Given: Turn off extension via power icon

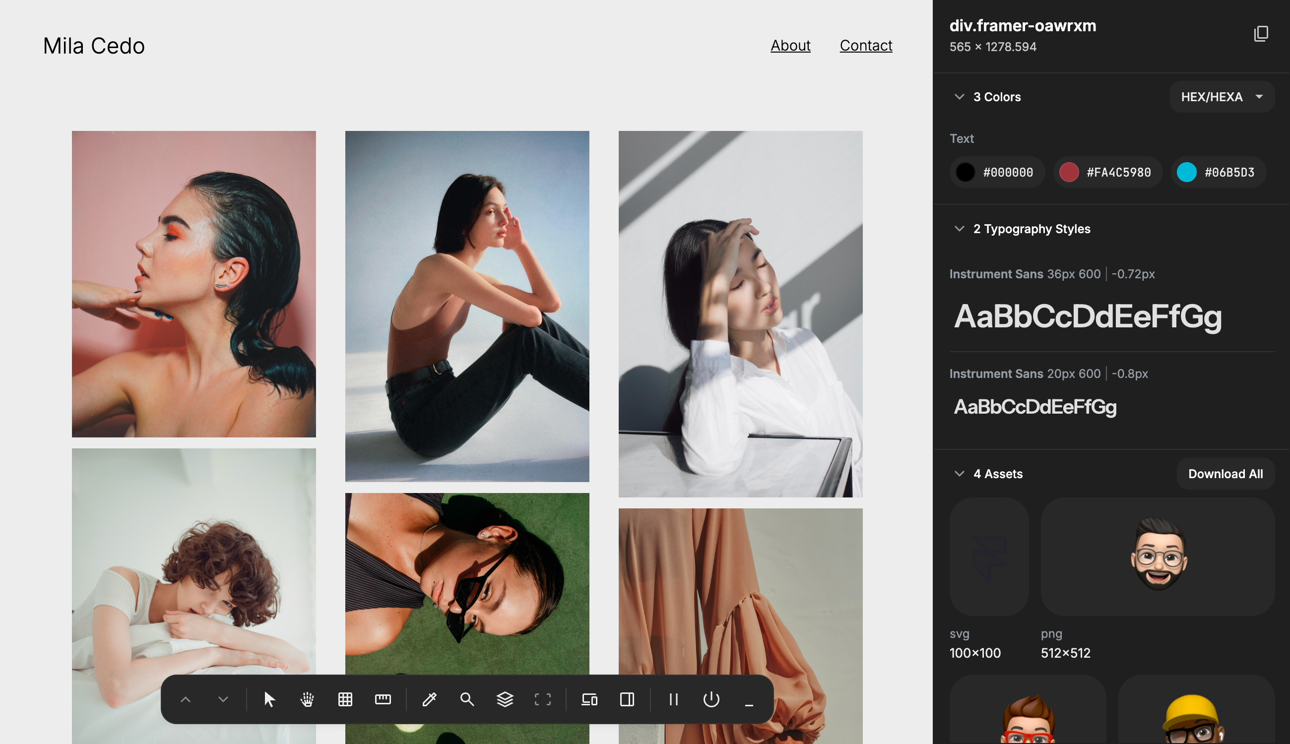Looking at the screenshot, I should click(x=711, y=699).
